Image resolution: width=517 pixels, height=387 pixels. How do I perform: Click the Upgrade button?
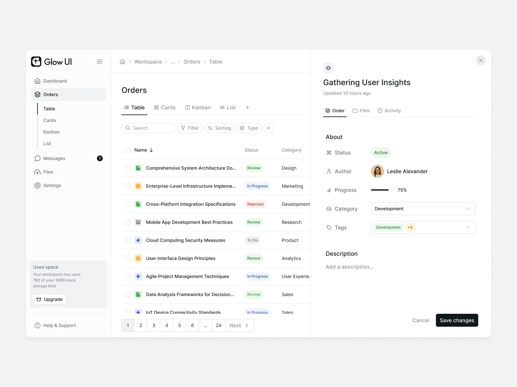[49, 299]
